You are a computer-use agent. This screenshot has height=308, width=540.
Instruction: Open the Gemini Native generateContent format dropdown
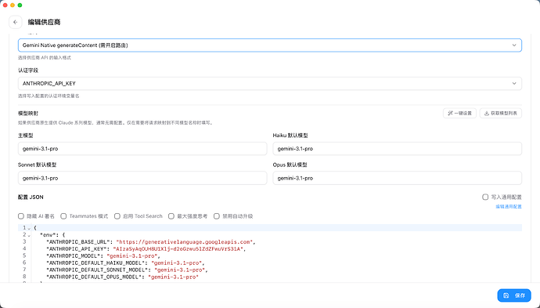point(270,45)
